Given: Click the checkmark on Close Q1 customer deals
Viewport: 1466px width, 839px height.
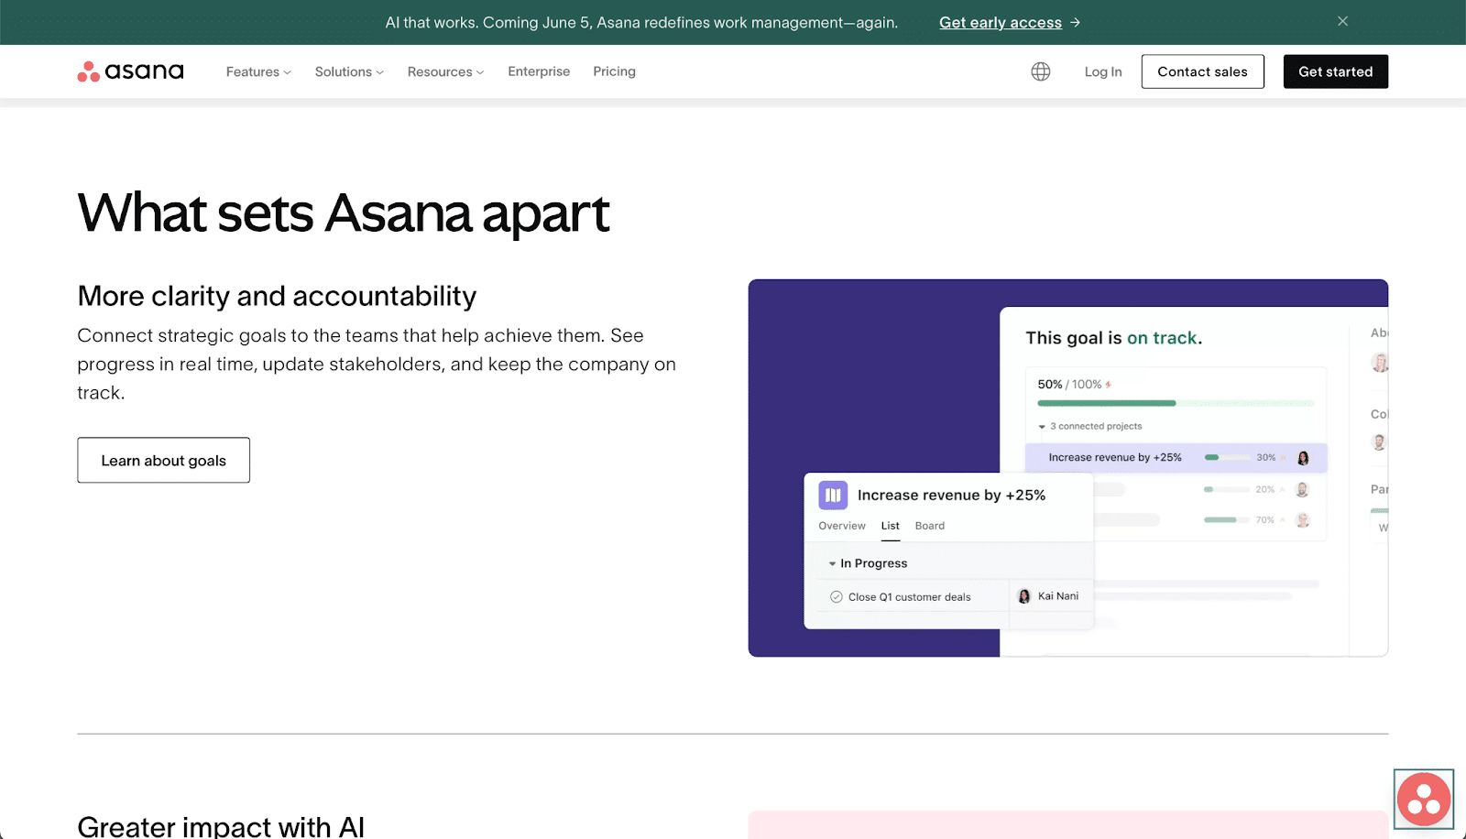Looking at the screenshot, I should 837,597.
